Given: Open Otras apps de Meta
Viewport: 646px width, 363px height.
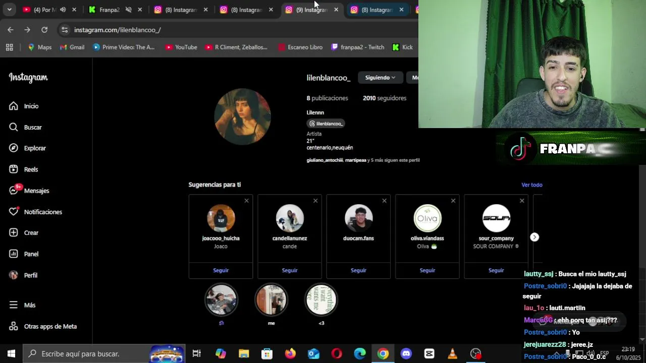Looking at the screenshot, I should [43, 326].
